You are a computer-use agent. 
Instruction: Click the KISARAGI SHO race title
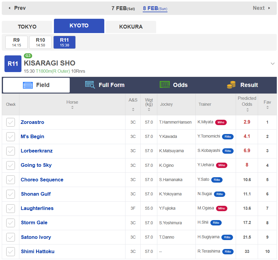(x=50, y=63)
